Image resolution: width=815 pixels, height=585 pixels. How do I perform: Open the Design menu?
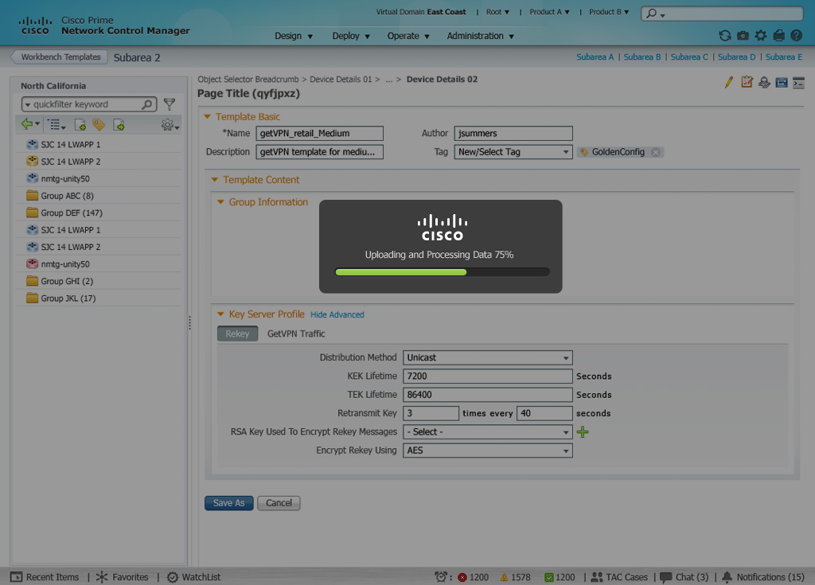coord(294,36)
